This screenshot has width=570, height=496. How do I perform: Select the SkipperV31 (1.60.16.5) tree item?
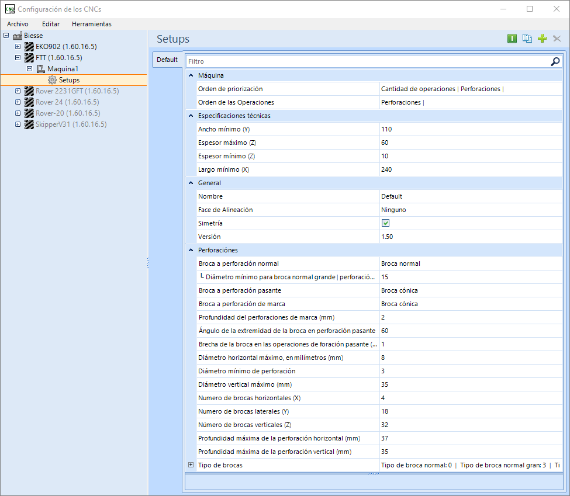point(71,124)
